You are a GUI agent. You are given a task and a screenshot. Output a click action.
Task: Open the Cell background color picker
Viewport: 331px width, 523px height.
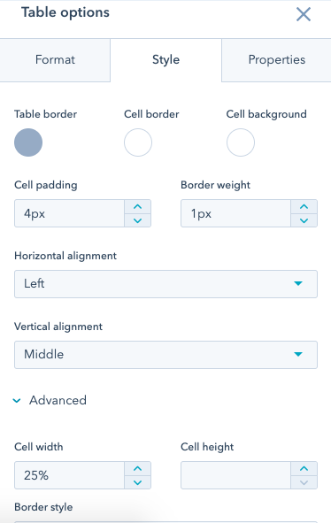coord(241,142)
